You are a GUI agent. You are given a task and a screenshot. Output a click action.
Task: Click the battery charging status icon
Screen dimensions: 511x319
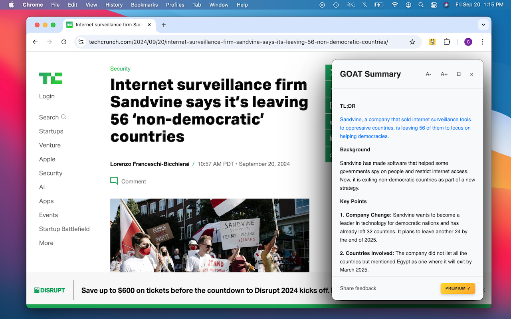coord(378,5)
